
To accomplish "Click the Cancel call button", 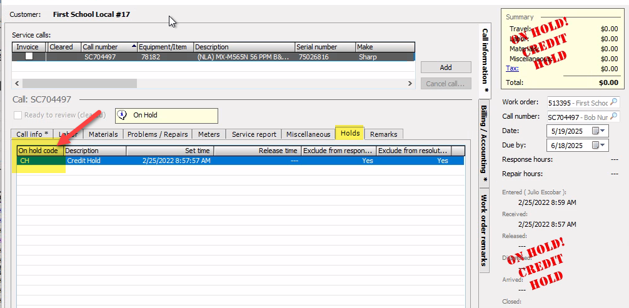I will 446,84.
